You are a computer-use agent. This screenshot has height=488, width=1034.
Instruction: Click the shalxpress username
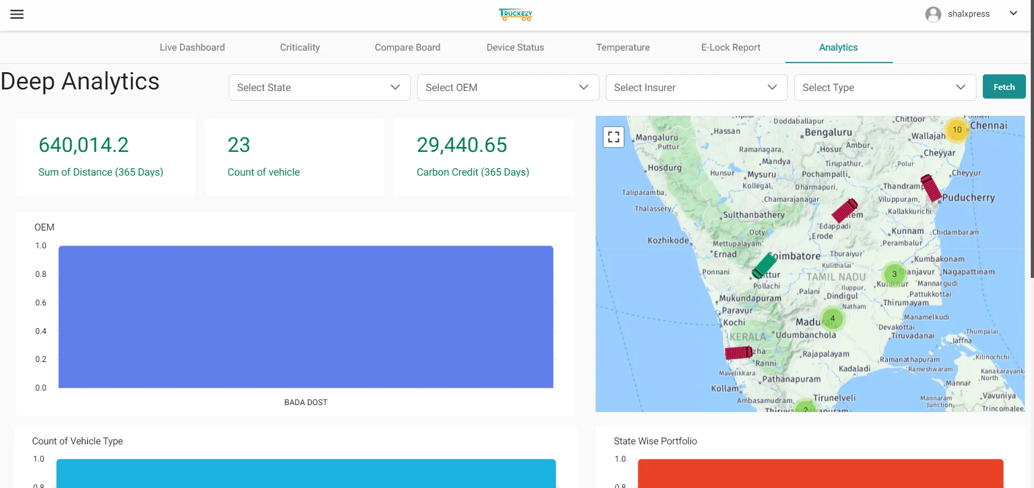click(969, 14)
